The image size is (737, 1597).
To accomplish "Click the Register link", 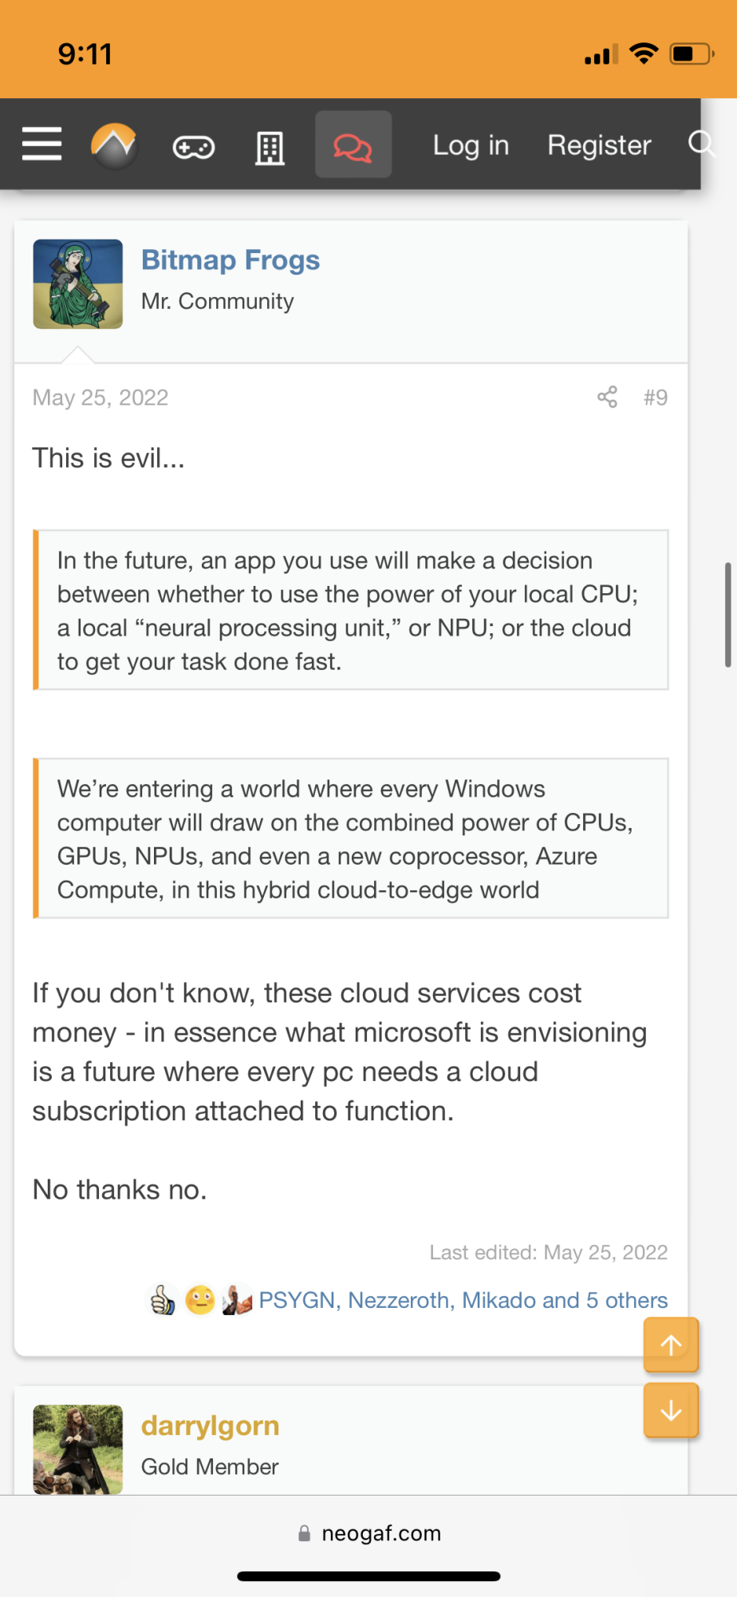I will pyautogui.click(x=599, y=145).
